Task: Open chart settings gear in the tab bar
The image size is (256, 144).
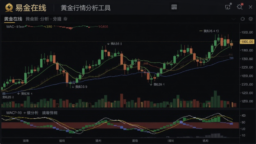Action: [x=250, y=19]
